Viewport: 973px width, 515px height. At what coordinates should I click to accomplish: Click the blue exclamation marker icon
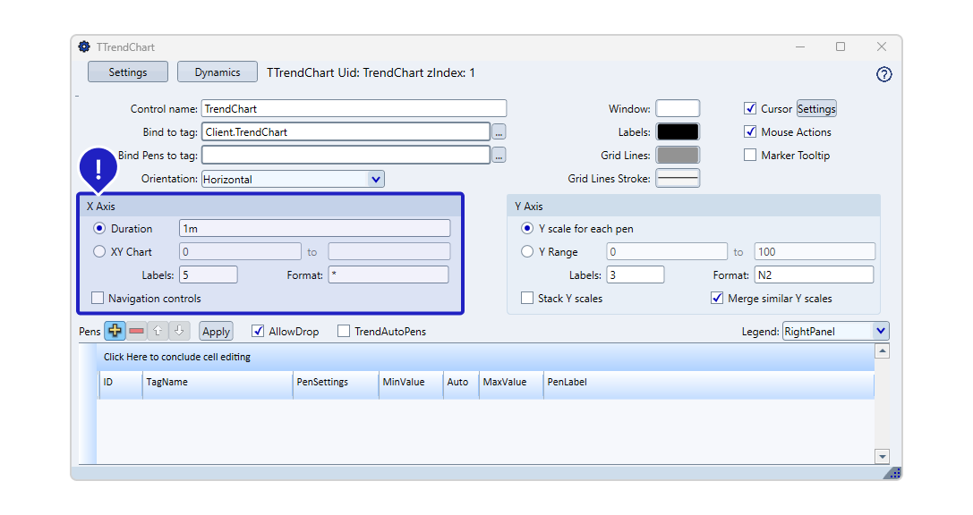pos(98,168)
